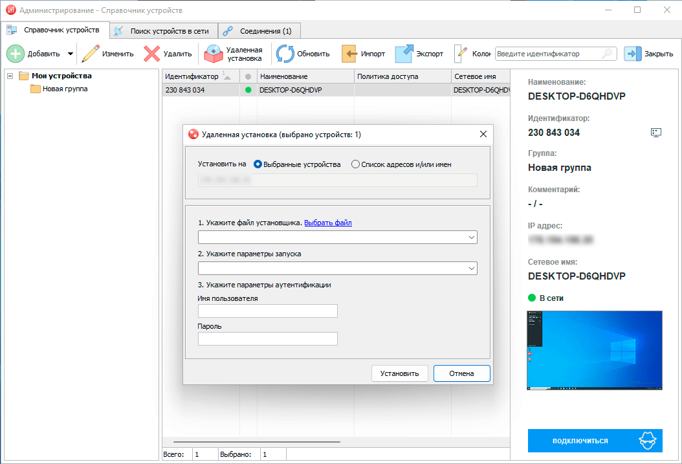Click the blue подключиться button
This screenshot has height=464, width=682.
pos(595,441)
